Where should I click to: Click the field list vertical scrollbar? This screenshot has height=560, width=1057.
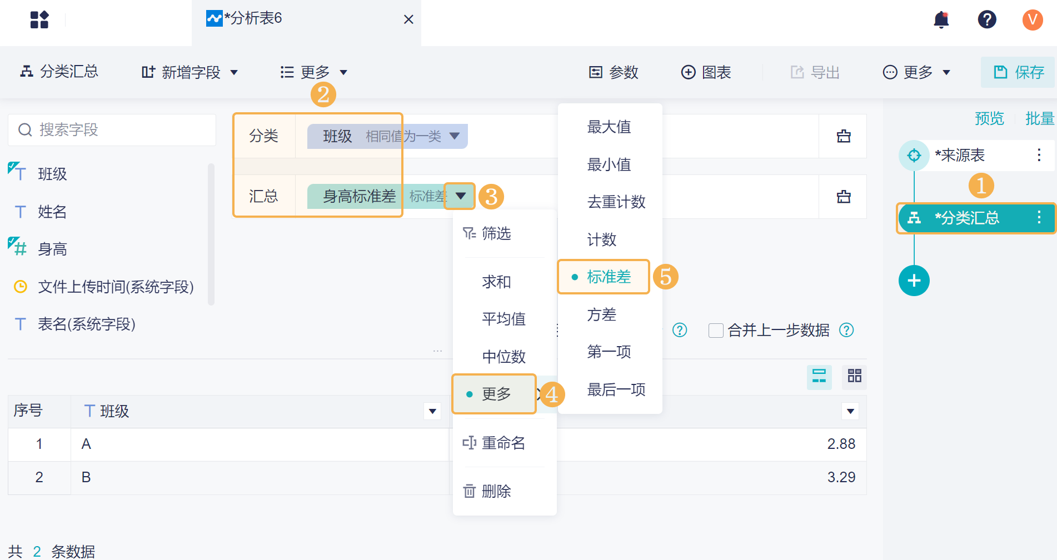pos(211,234)
